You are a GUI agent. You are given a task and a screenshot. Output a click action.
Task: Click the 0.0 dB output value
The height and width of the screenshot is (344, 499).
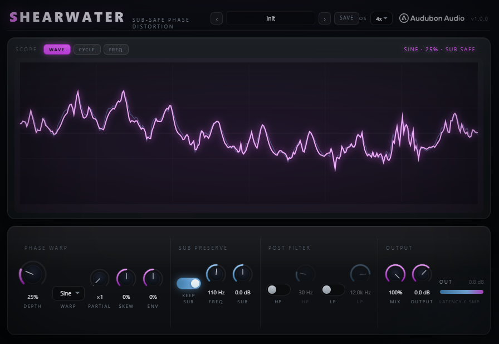pyautogui.click(x=422, y=292)
